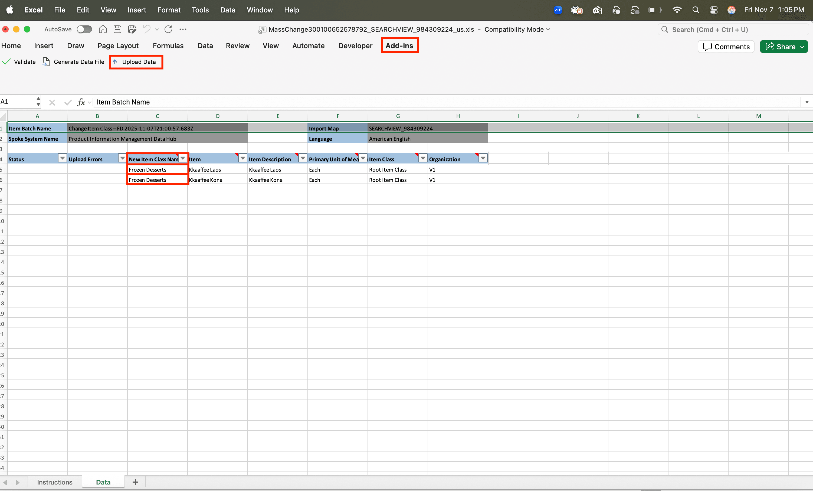Viewport: 813px width, 491px height.
Task: Add a new sheet with plus button
Action: (135, 482)
